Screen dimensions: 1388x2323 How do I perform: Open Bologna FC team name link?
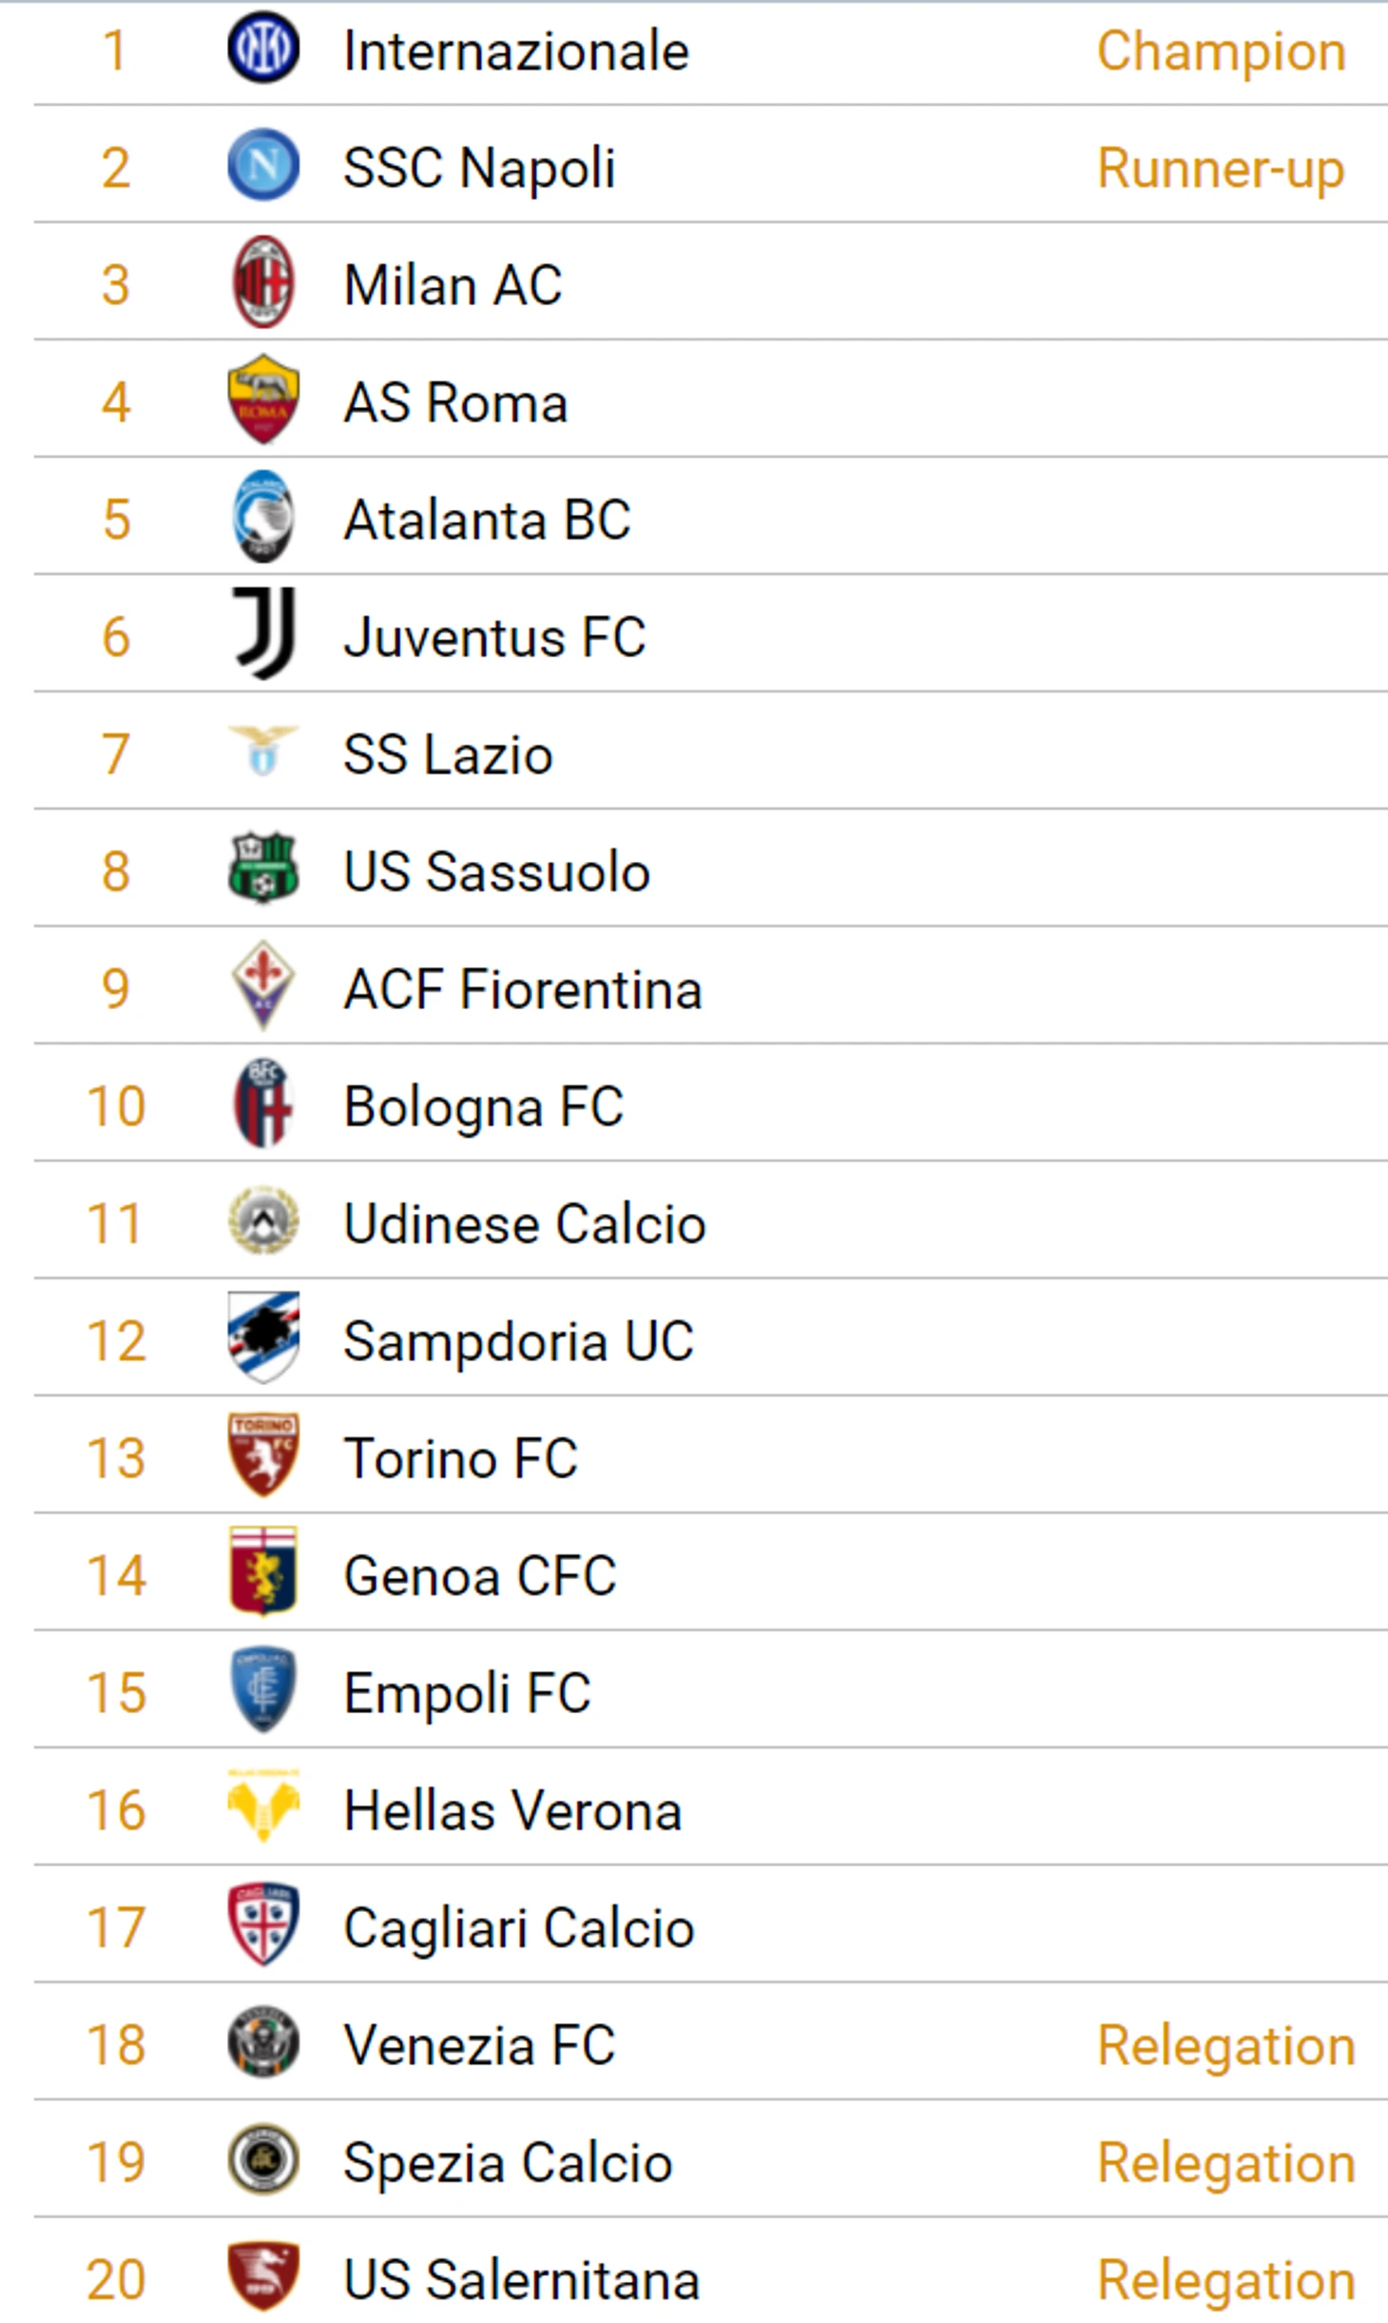click(x=483, y=1106)
